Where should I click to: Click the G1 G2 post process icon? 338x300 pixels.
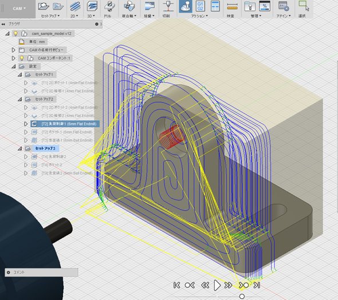(201, 6)
